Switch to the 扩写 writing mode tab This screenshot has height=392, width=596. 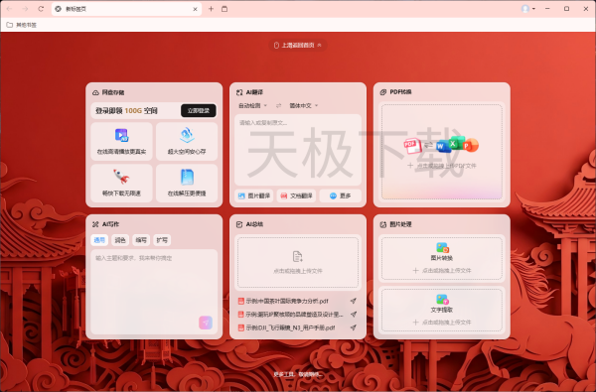(x=162, y=240)
